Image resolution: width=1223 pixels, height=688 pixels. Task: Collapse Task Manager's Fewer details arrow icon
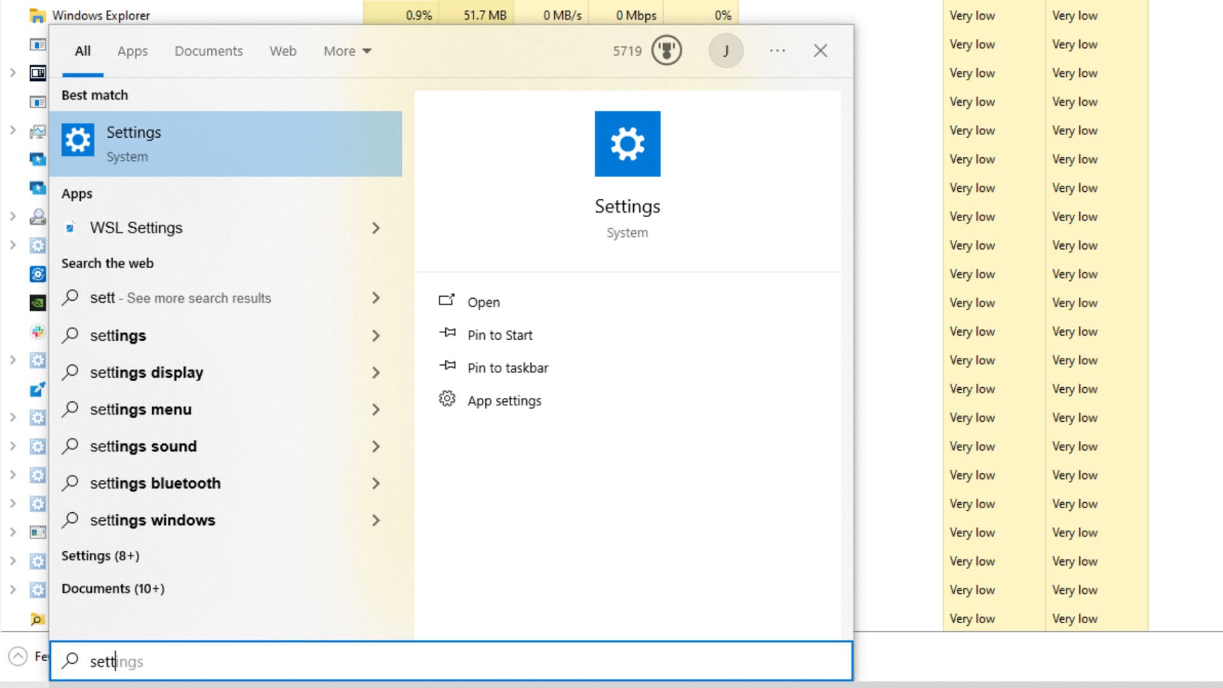tap(18, 656)
